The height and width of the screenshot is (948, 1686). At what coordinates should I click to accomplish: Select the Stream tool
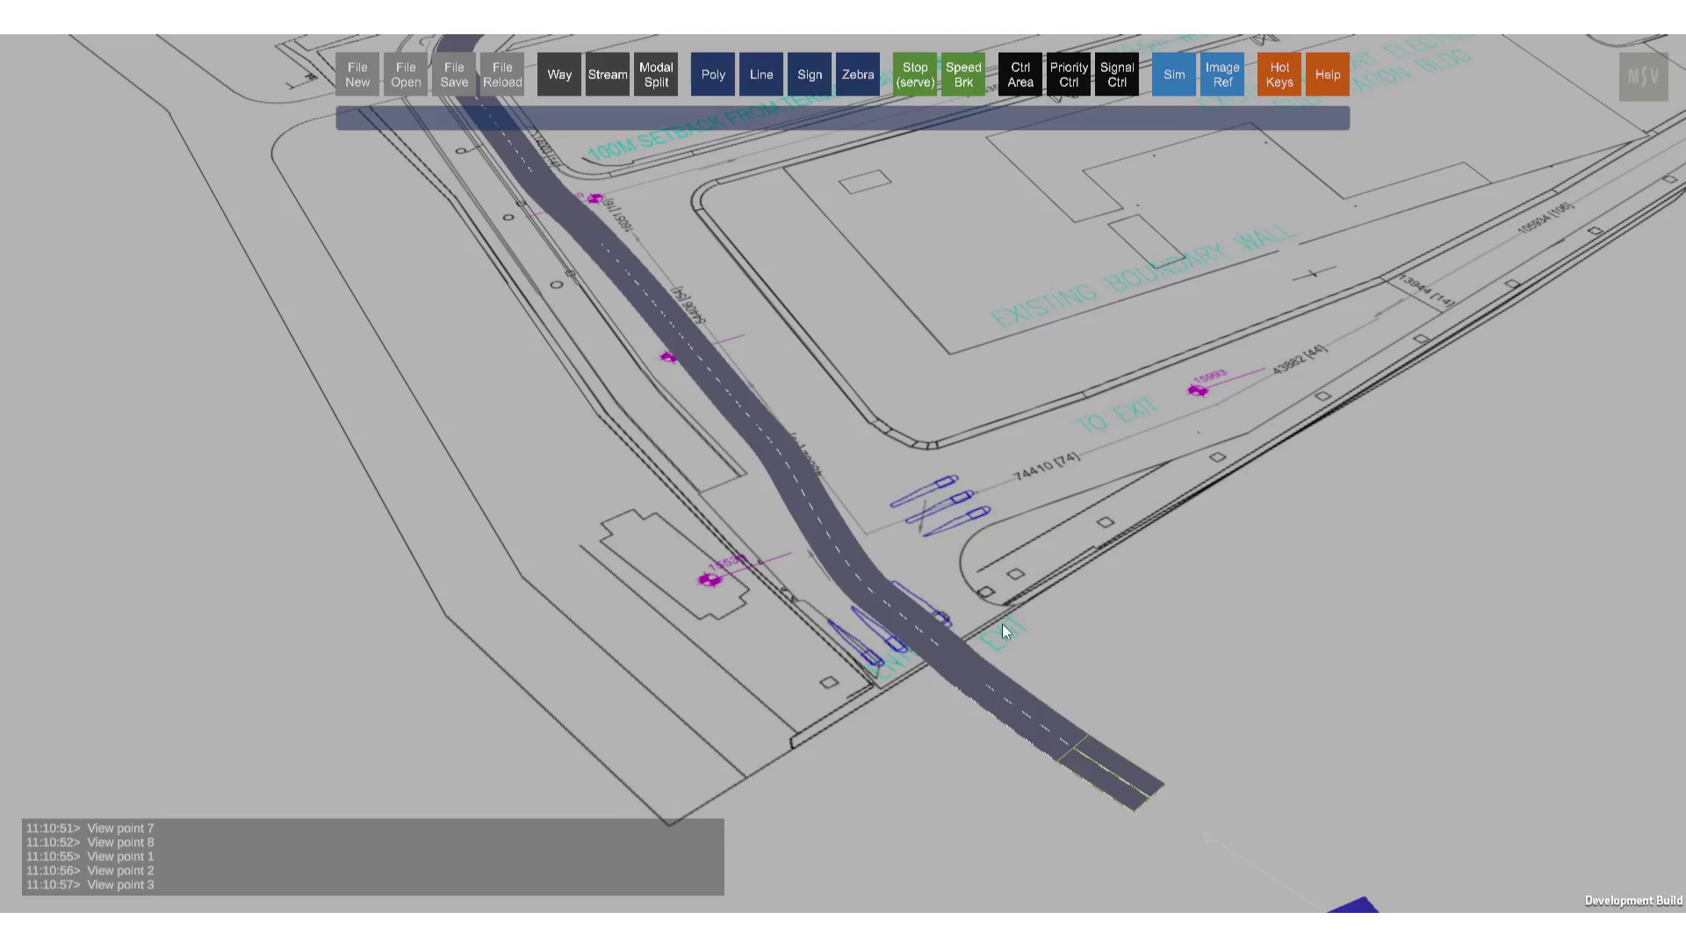point(608,75)
